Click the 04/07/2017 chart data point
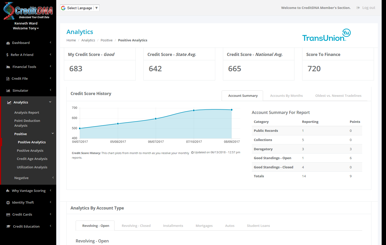 (x=80, y=129)
